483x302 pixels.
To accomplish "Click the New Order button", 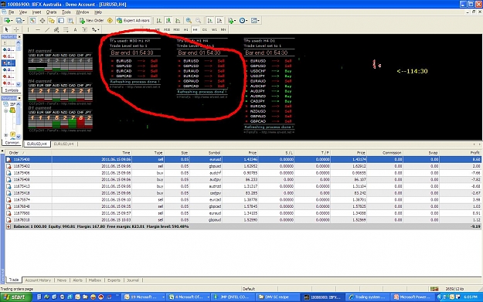I will pos(91,21).
